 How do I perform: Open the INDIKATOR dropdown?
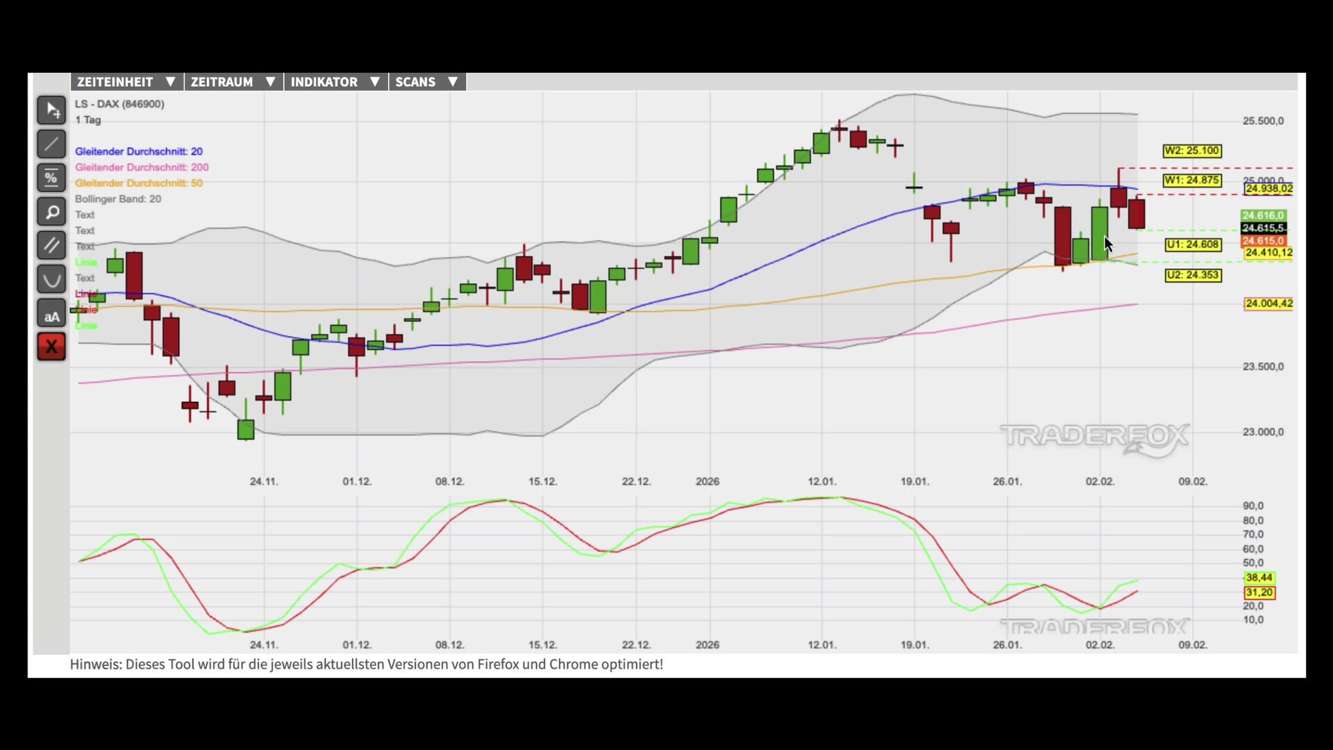pos(335,82)
